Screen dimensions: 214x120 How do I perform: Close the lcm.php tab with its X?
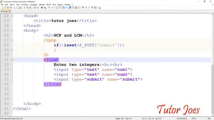tap(9, 12)
